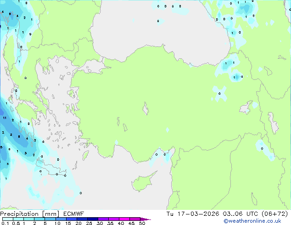Click the 0.1–0.5 mm legend color box
This screenshot has height=225, width=291.
coord(8,219)
